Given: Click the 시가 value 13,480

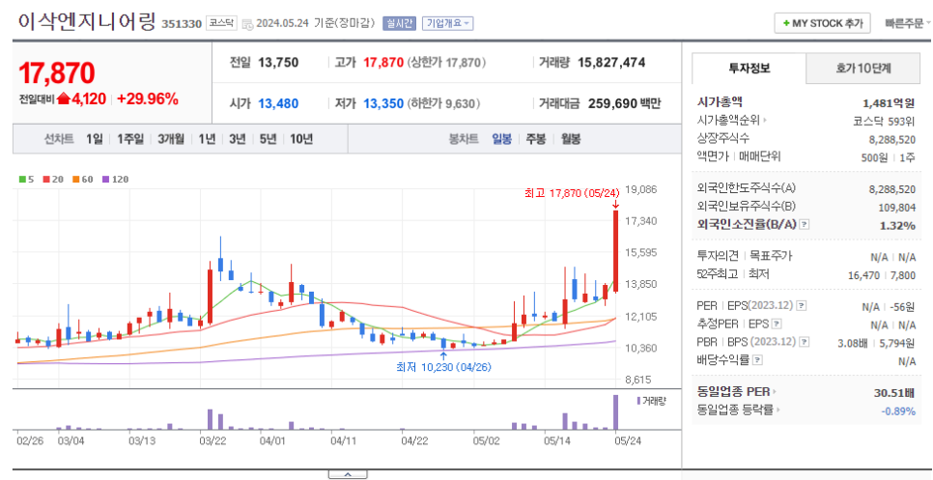Looking at the screenshot, I should point(278,103).
